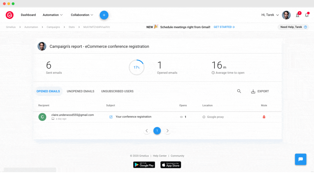Screen dimensions: 314x174
Task: Select page 1 in pagination
Action: click(157, 131)
